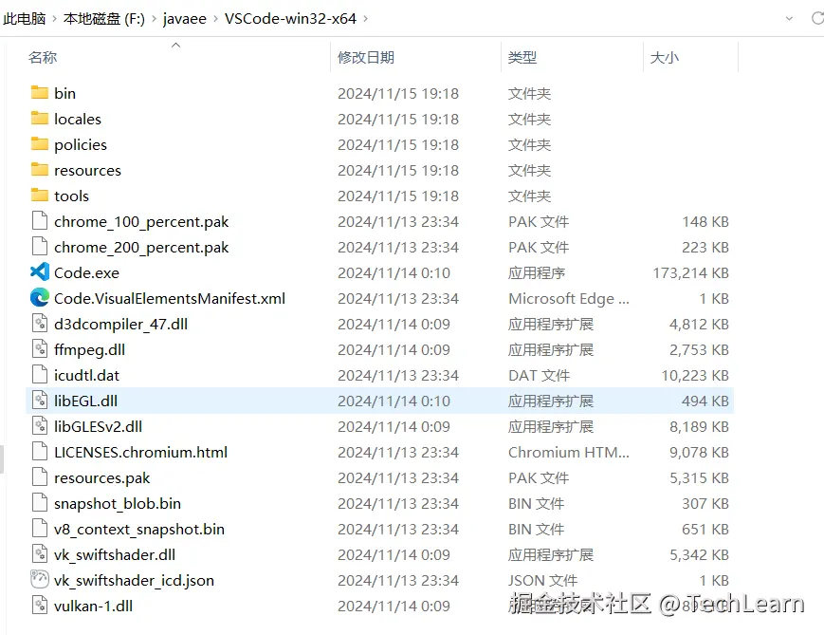Click the Microsoft Edge ... type cell
The height and width of the screenshot is (635, 824).
pos(569,299)
